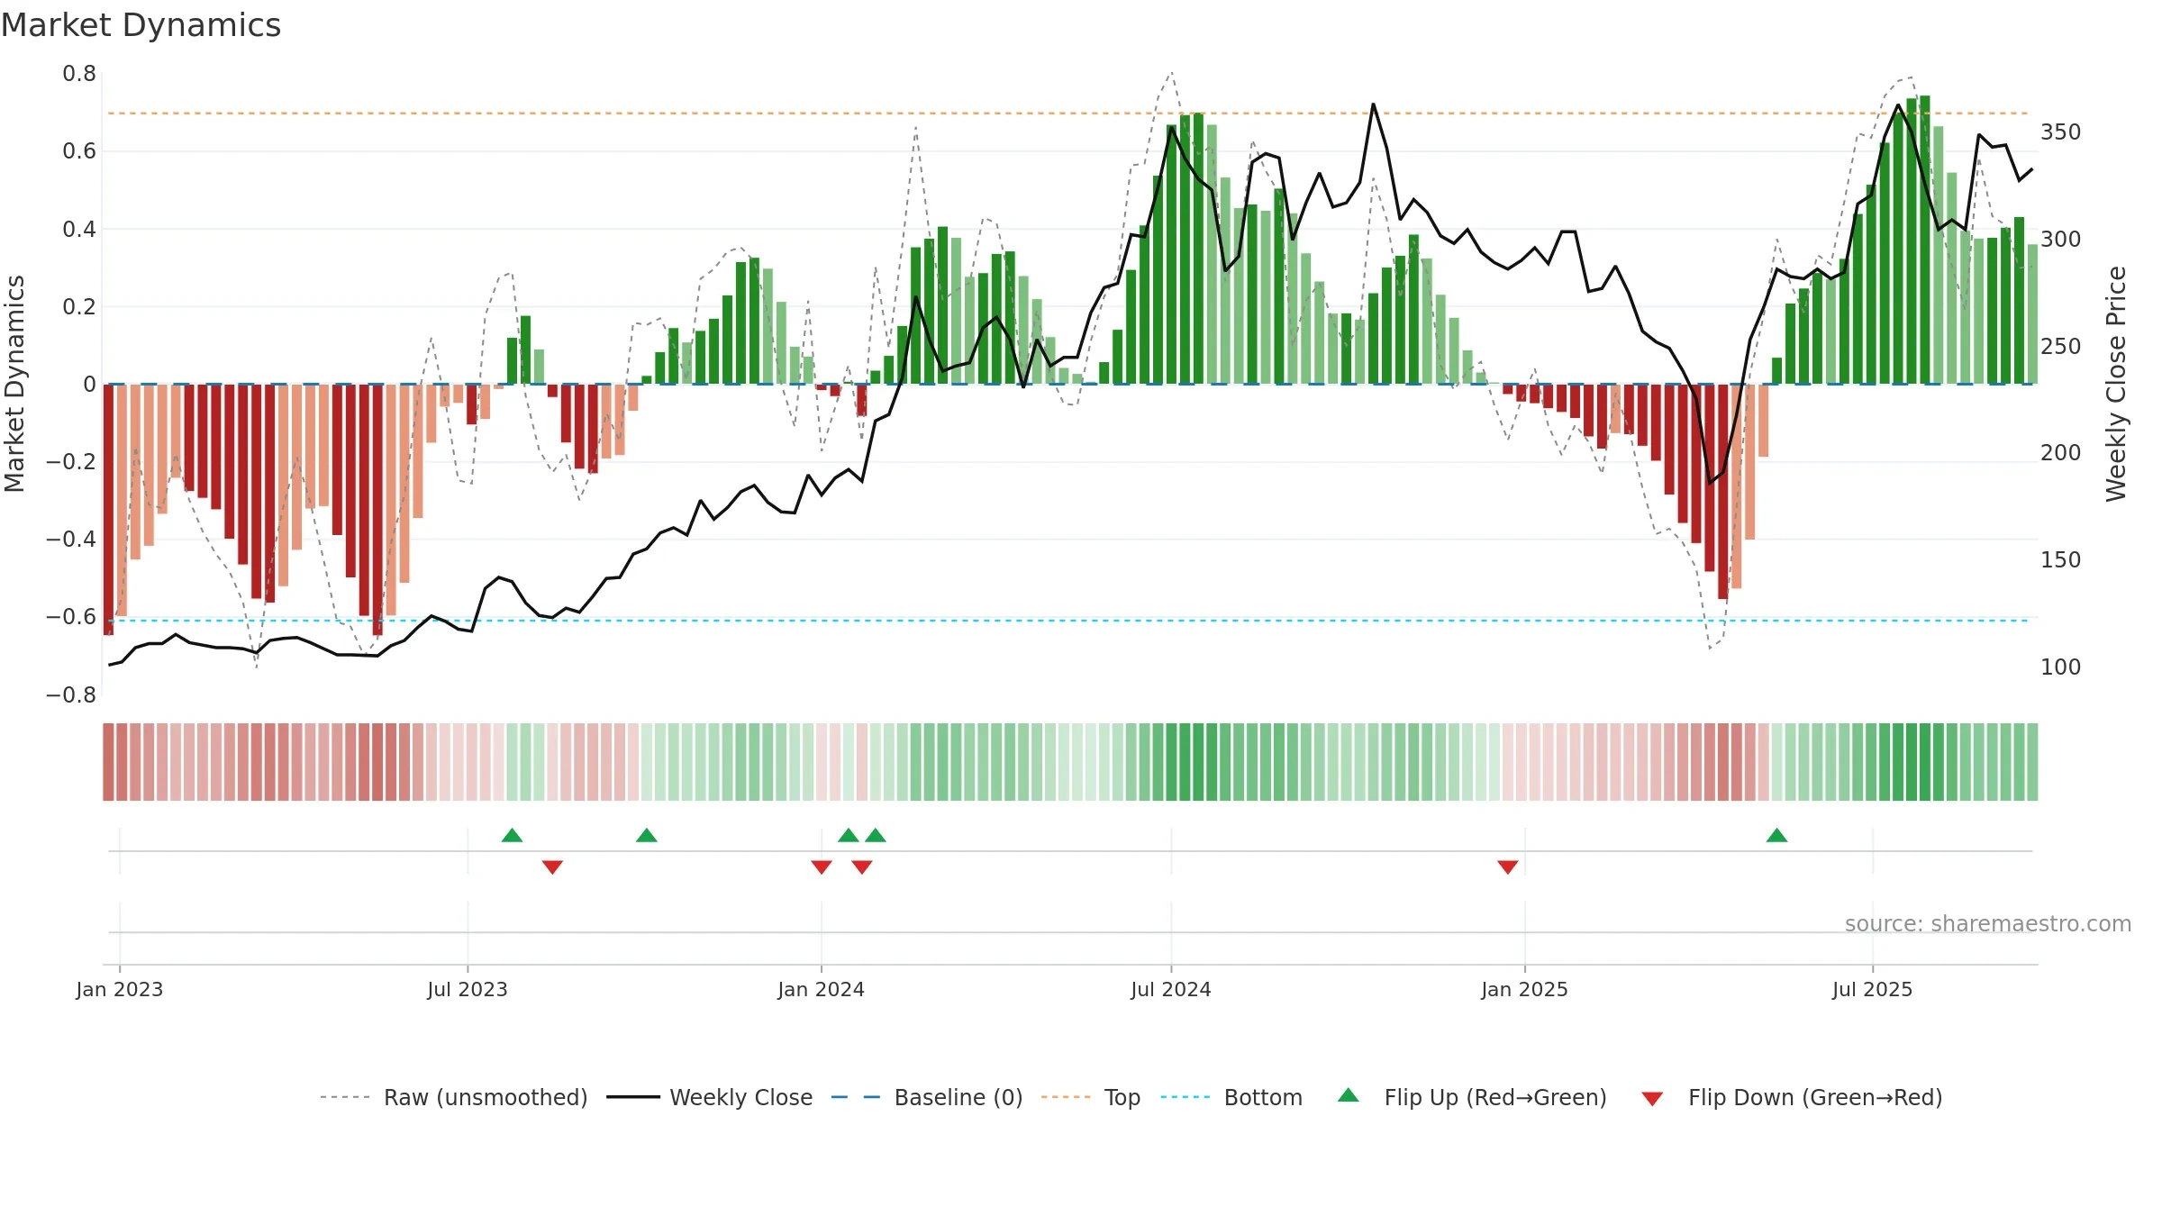The image size is (2162, 1216).
Task: Click the green flip-up marker before Jul 2025
Action: [x=1776, y=835]
